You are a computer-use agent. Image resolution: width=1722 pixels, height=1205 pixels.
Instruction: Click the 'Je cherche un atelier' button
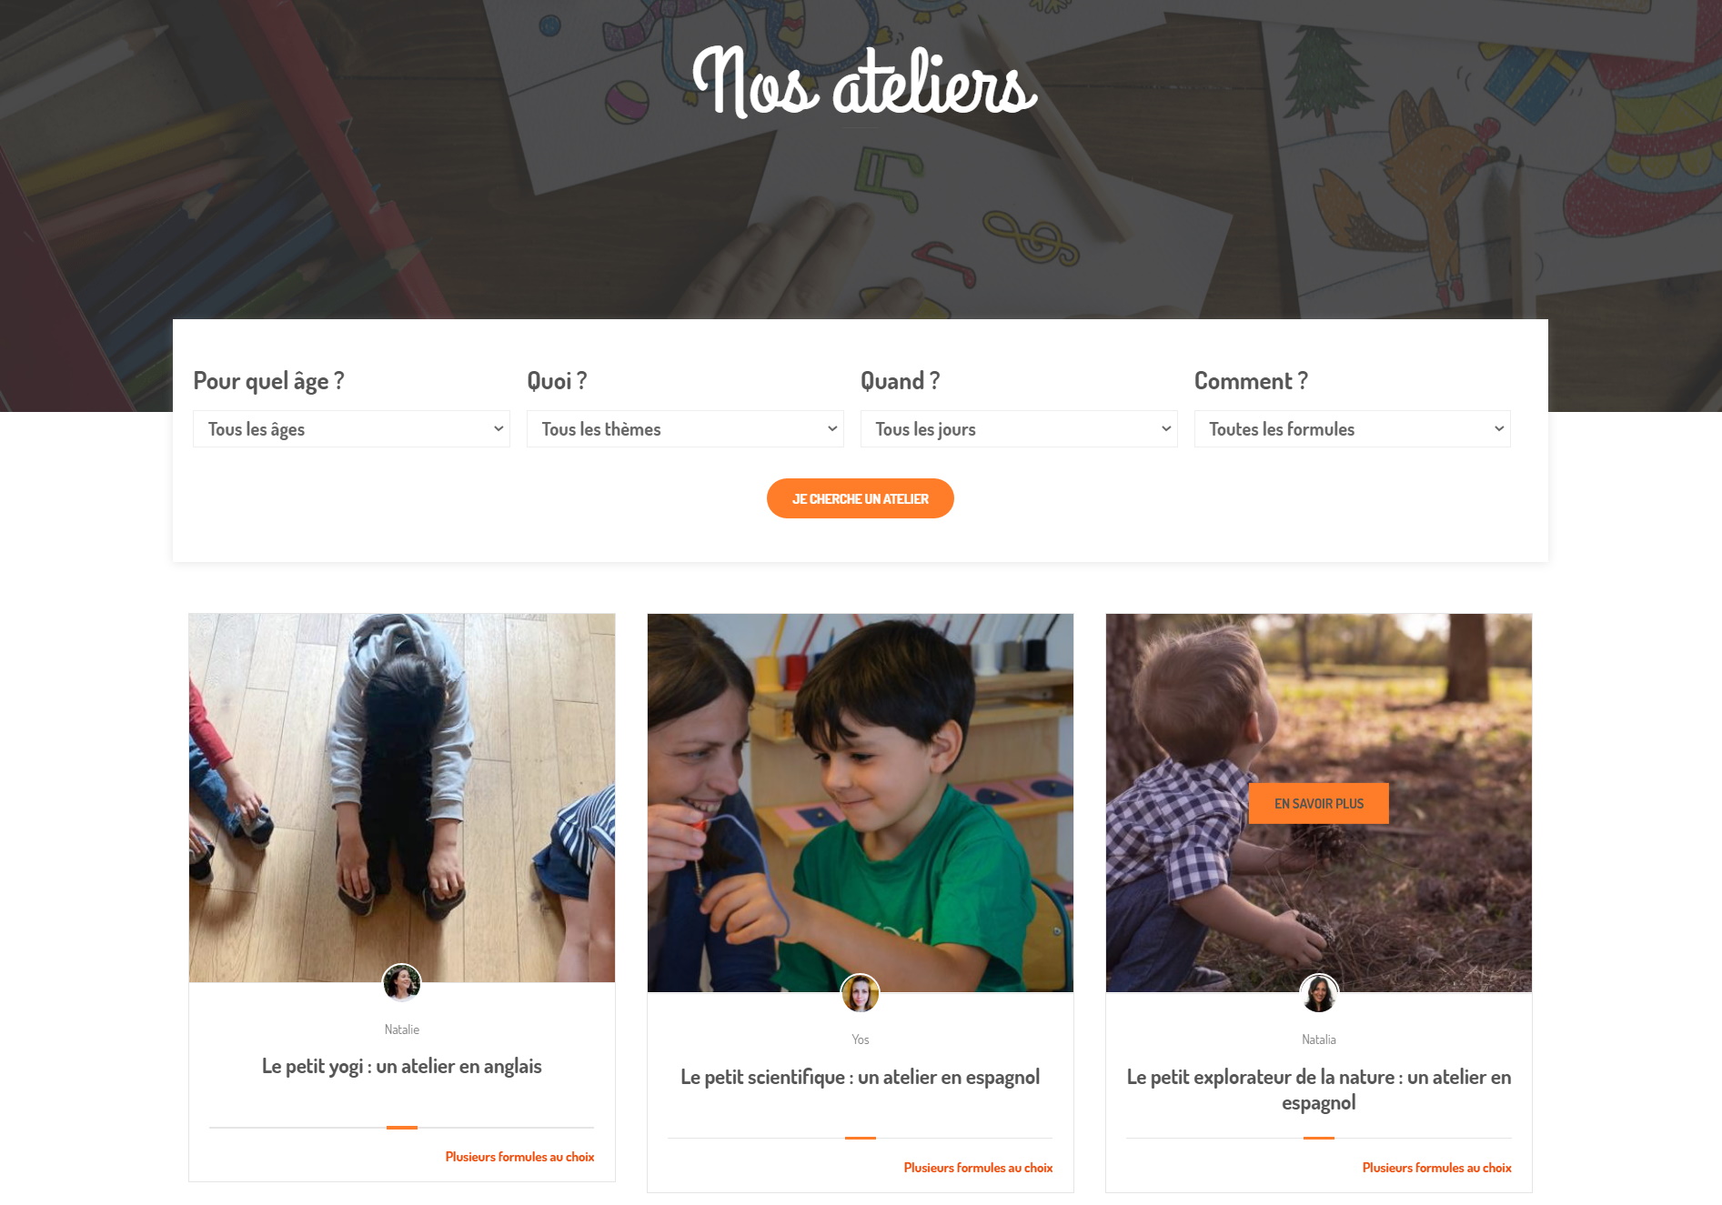coord(861,498)
